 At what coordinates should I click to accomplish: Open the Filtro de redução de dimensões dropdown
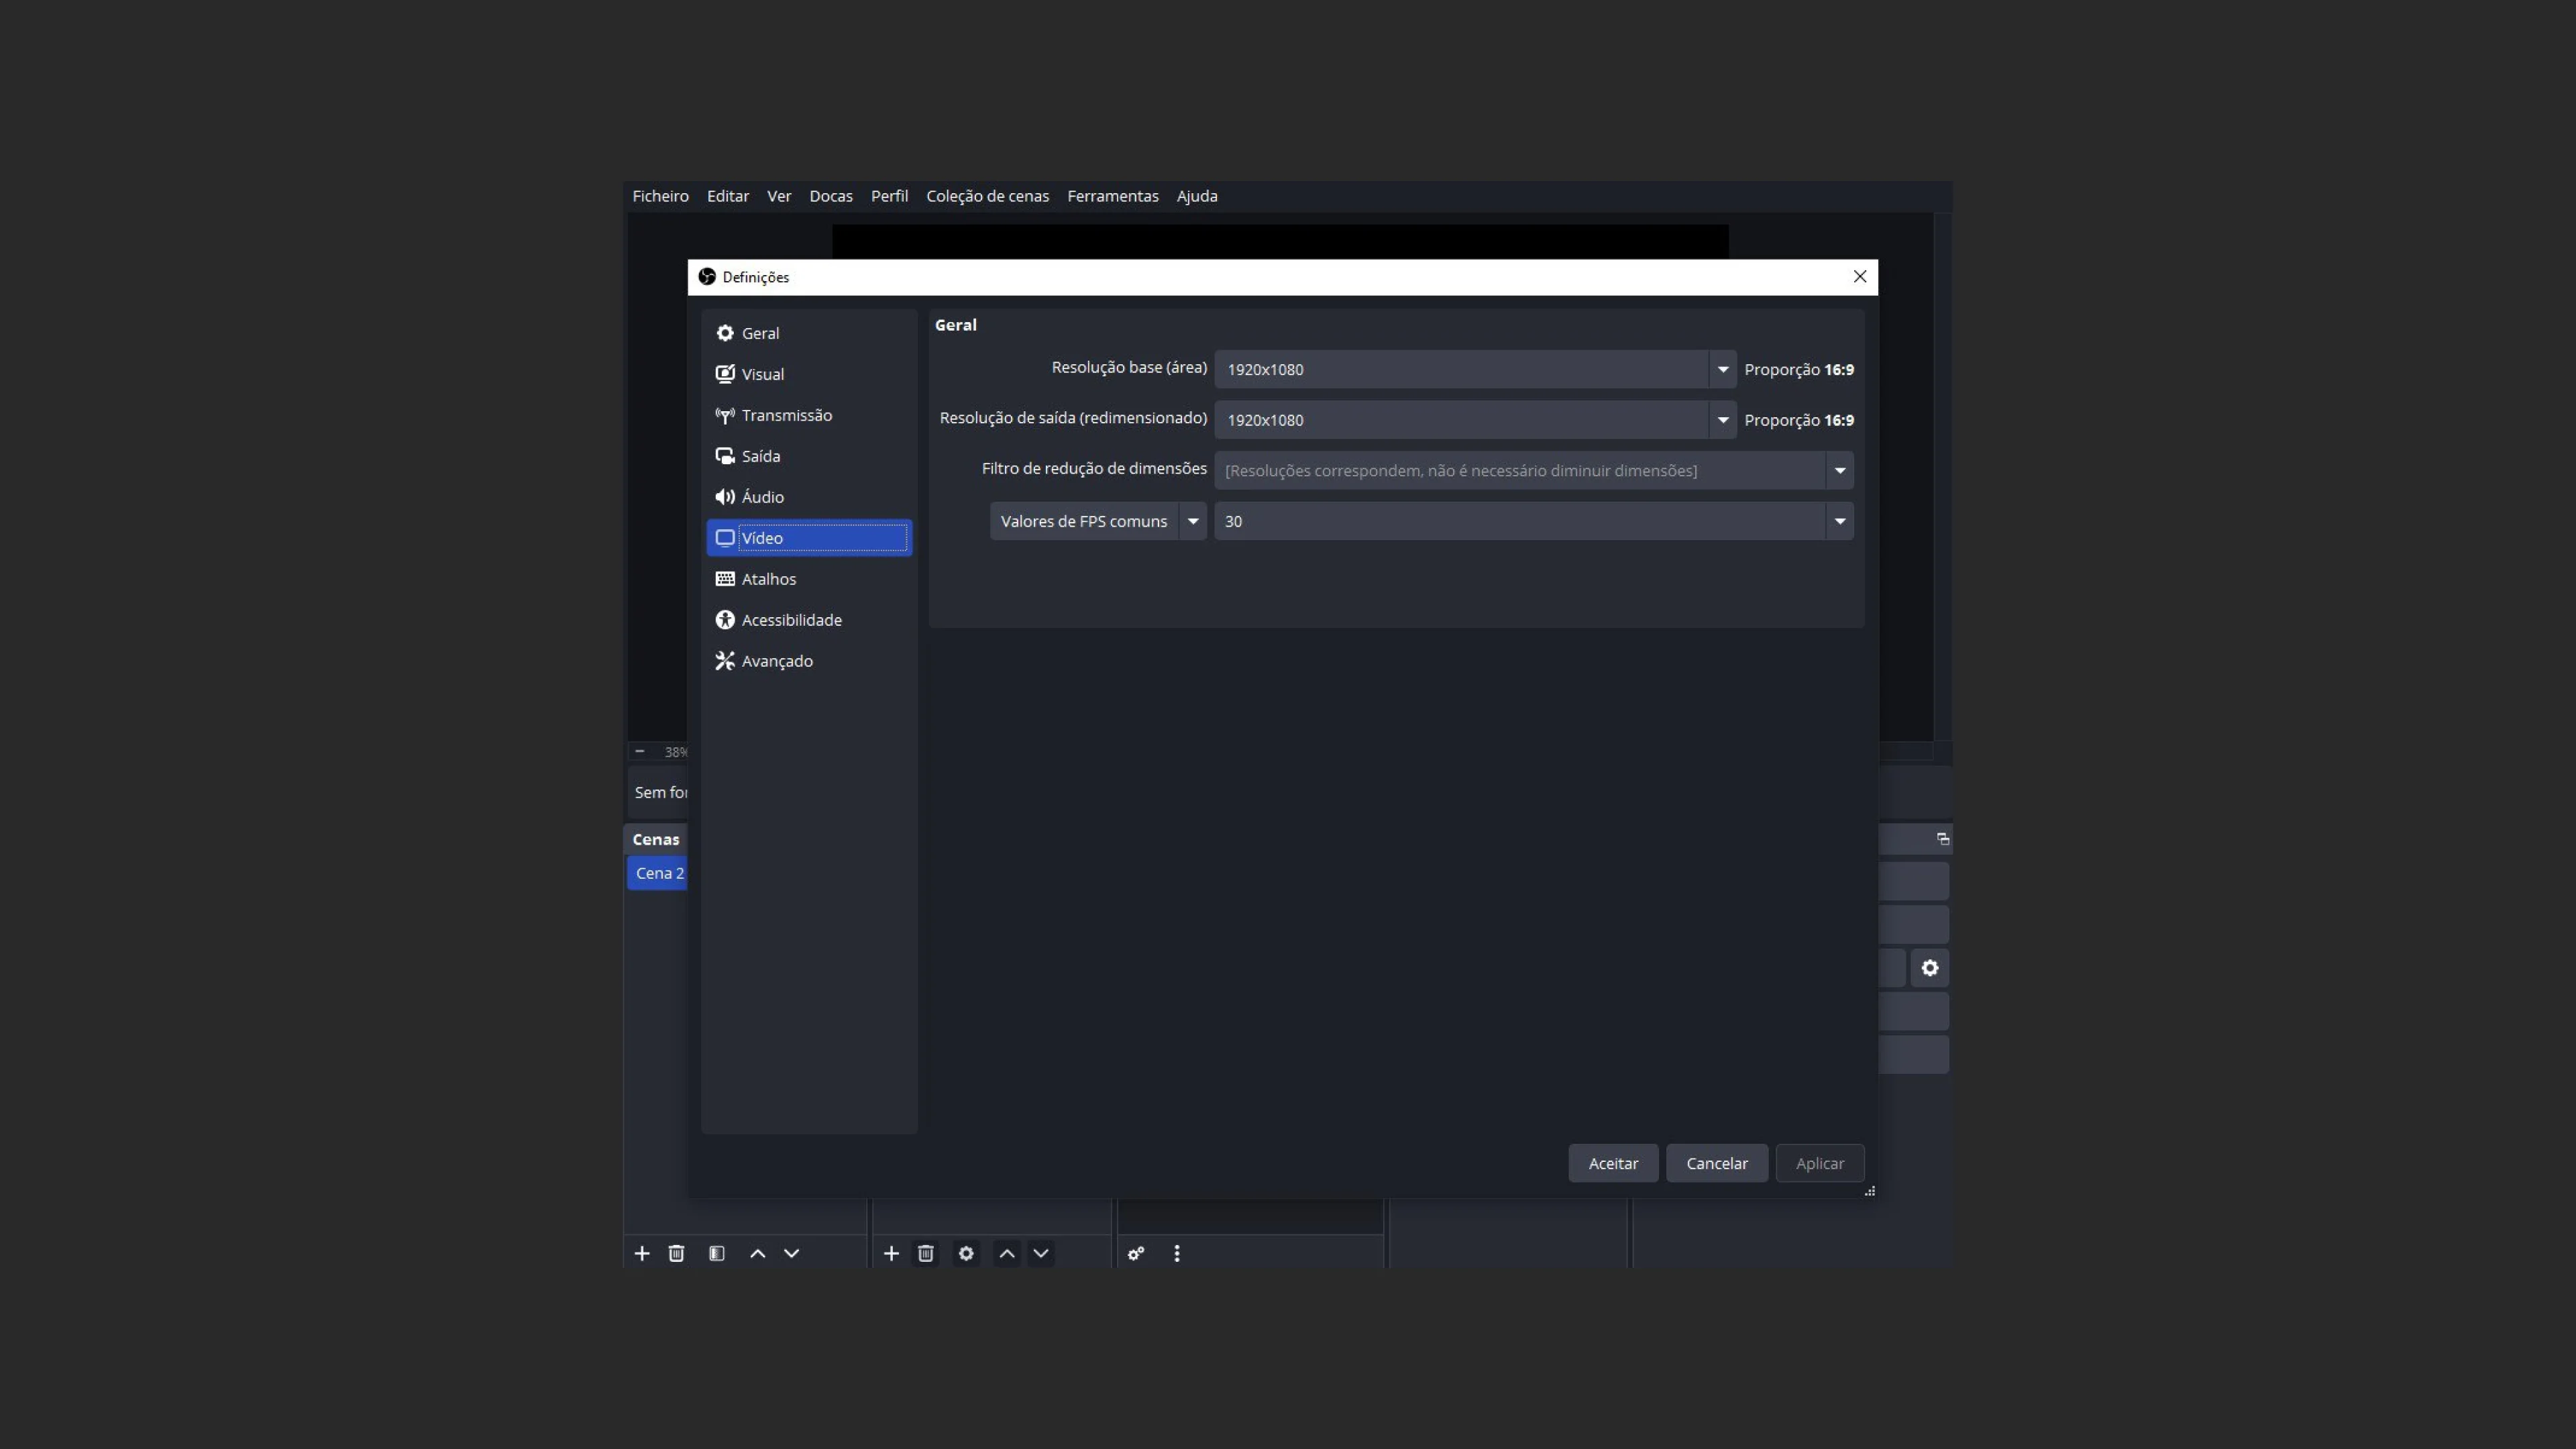(x=1534, y=470)
